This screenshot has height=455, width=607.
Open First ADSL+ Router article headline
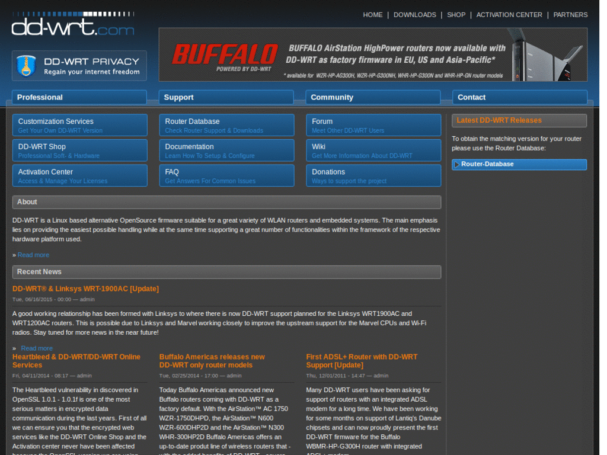click(x=362, y=361)
